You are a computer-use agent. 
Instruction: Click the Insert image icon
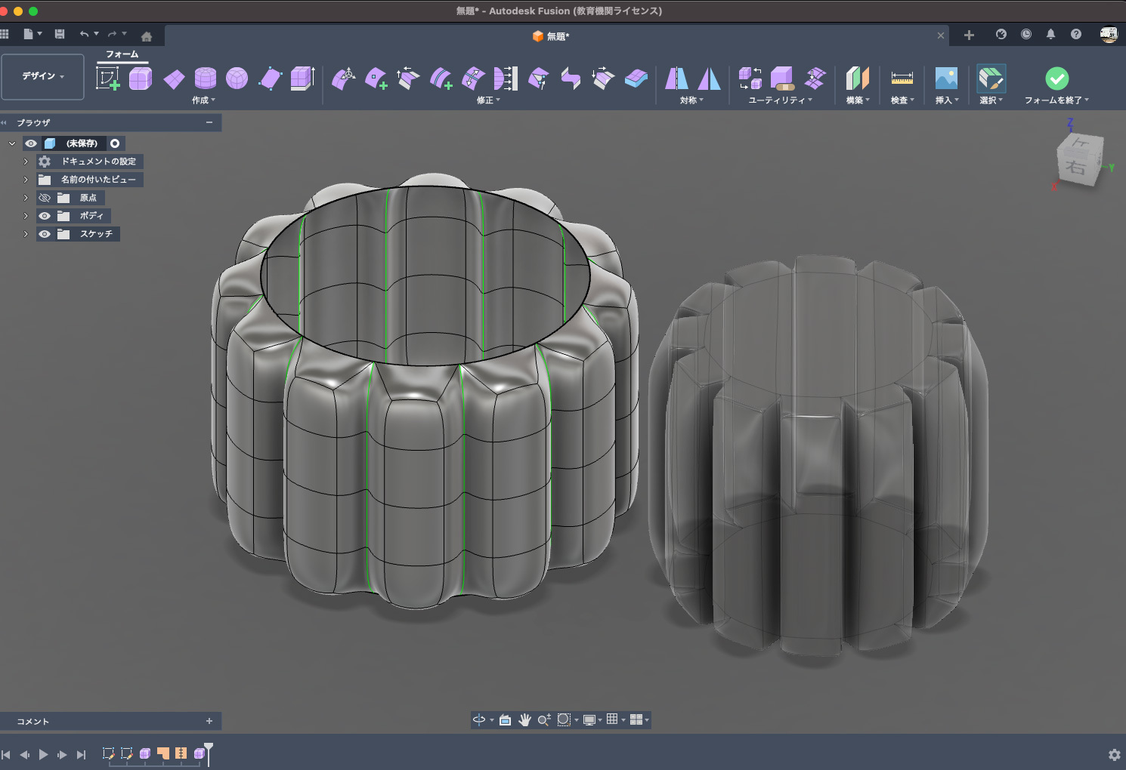(946, 79)
